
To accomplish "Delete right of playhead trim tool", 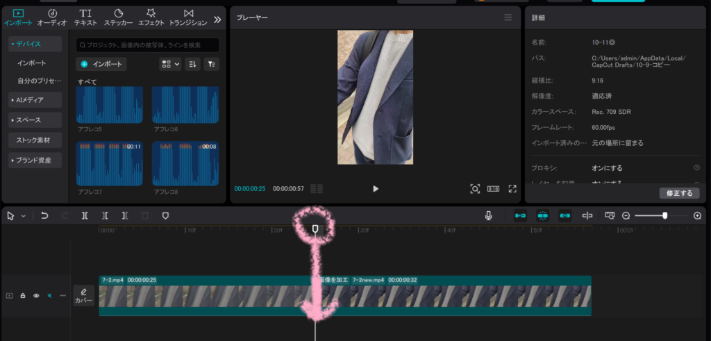I will point(125,216).
